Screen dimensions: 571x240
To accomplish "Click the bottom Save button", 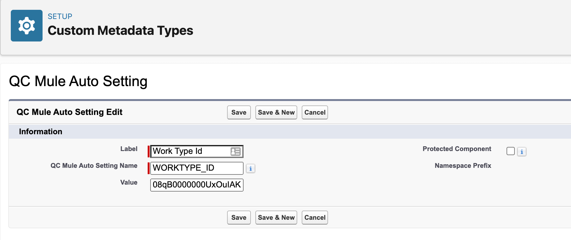I will (239, 218).
